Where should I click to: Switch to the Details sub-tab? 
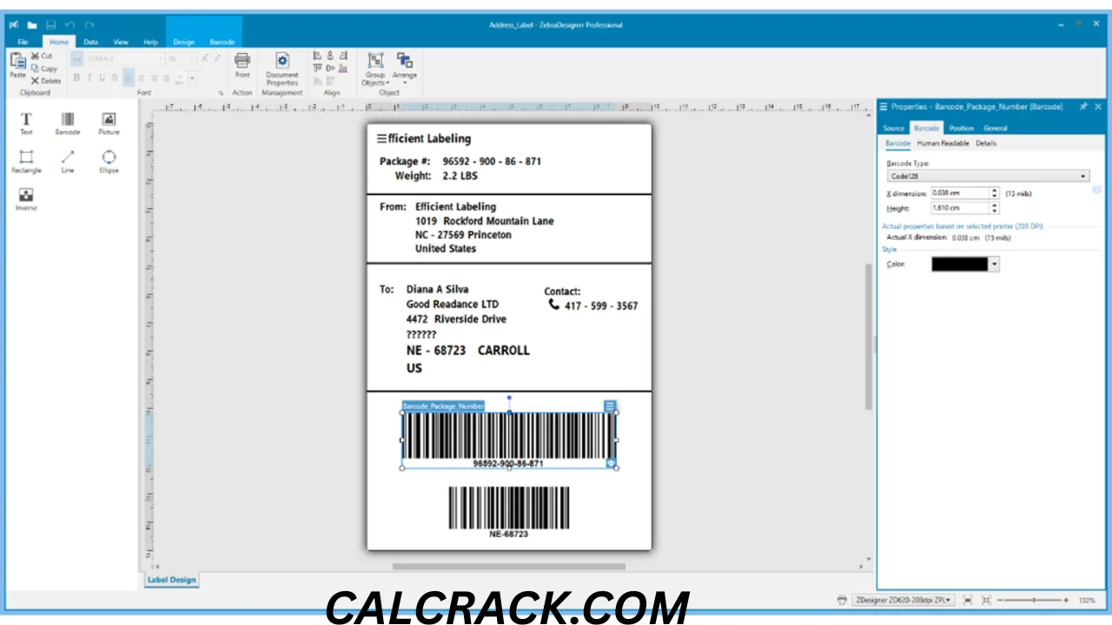(x=986, y=143)
